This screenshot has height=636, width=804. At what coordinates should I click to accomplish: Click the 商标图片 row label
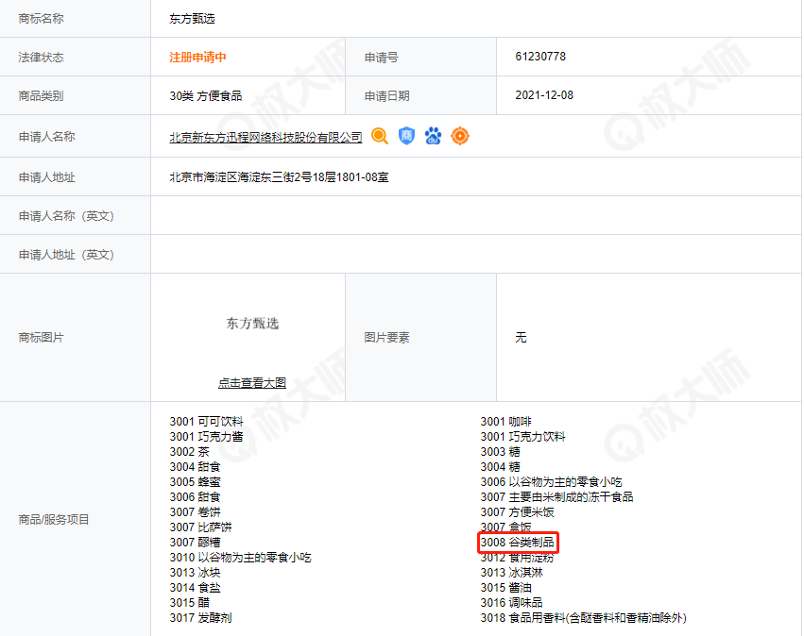tap(41, 338)
